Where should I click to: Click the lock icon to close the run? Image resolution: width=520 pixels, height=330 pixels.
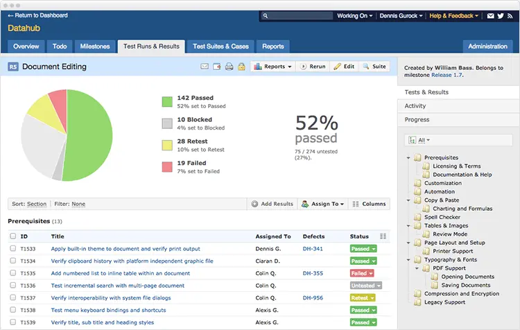[241, 67]
